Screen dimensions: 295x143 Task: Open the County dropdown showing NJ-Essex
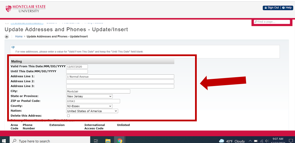(89, 106)
